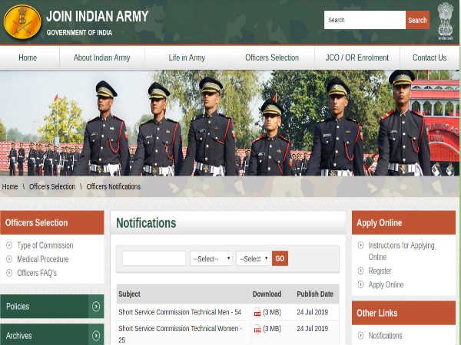Go to About Indian Army menu
The width and height of the screenshot is (461, 345).
coord(101,58)
